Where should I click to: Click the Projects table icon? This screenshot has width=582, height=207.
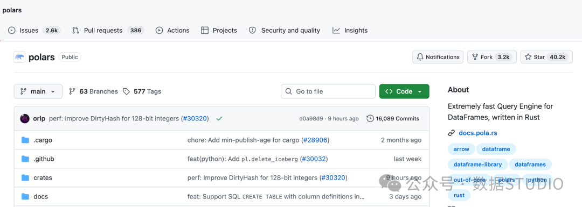[x=205, y=30]
